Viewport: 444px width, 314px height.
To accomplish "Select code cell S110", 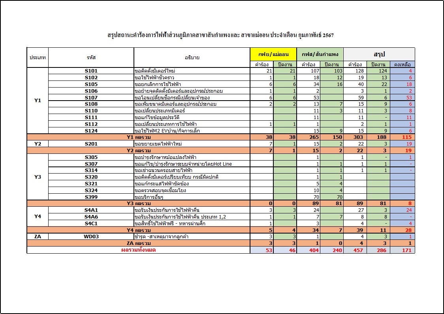I will coord(91,110).
